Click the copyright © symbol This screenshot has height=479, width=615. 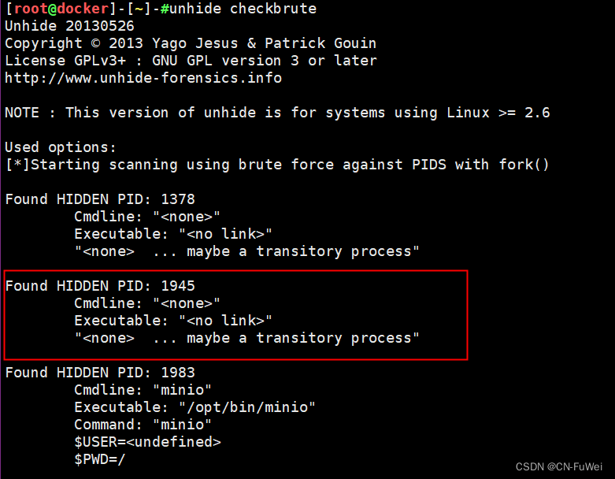click(96, 43)
